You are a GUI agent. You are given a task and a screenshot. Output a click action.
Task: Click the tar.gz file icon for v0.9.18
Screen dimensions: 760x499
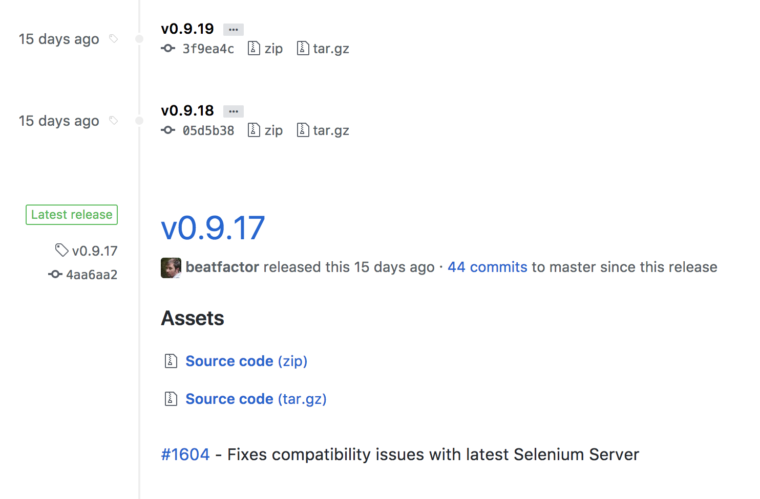[x=303, y=130]
